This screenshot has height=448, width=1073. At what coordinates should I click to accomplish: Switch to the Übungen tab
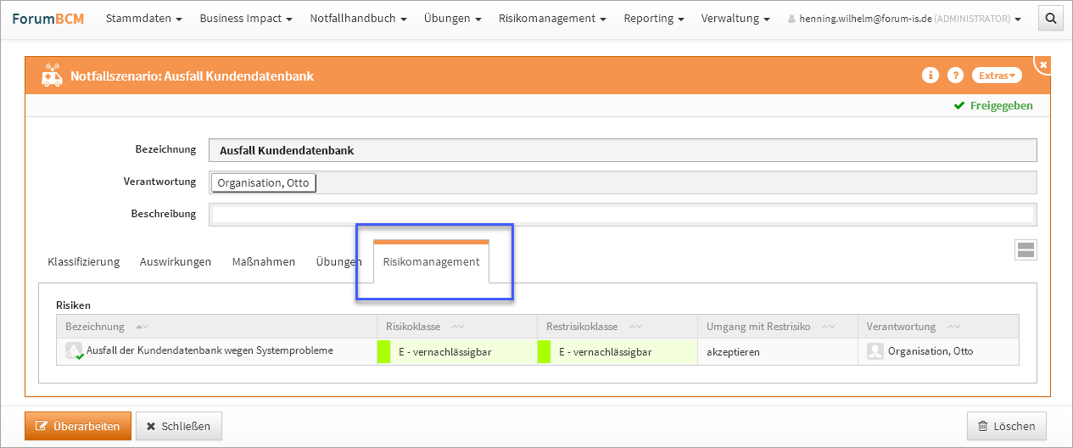pos(338,261)
